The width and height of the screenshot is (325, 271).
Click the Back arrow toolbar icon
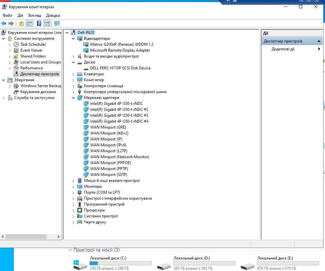pos(4,24)
